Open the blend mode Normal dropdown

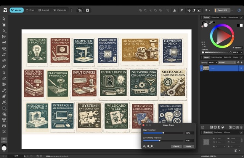coord(227,62)
